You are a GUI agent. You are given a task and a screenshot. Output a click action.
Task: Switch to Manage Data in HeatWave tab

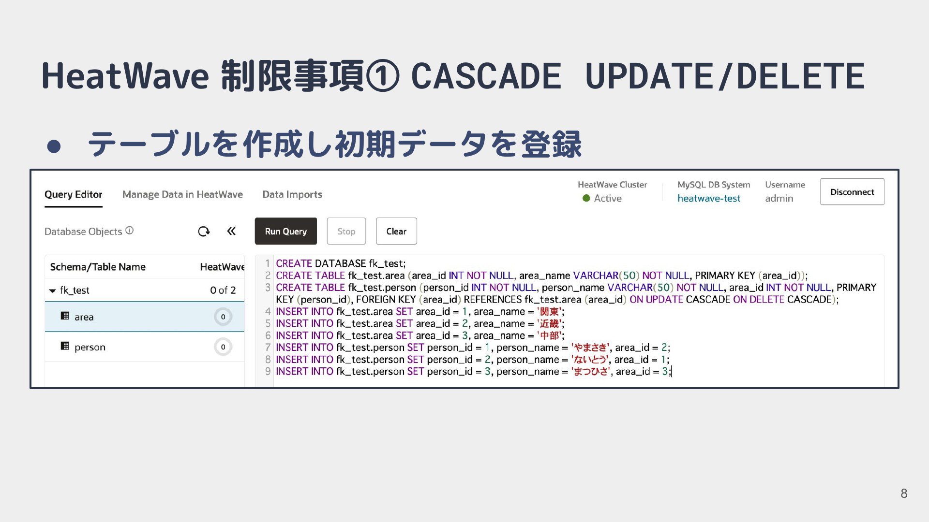(x=182, y=194)
